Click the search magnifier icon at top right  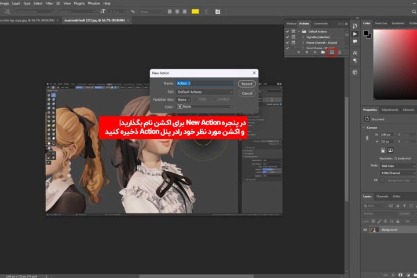414,12
